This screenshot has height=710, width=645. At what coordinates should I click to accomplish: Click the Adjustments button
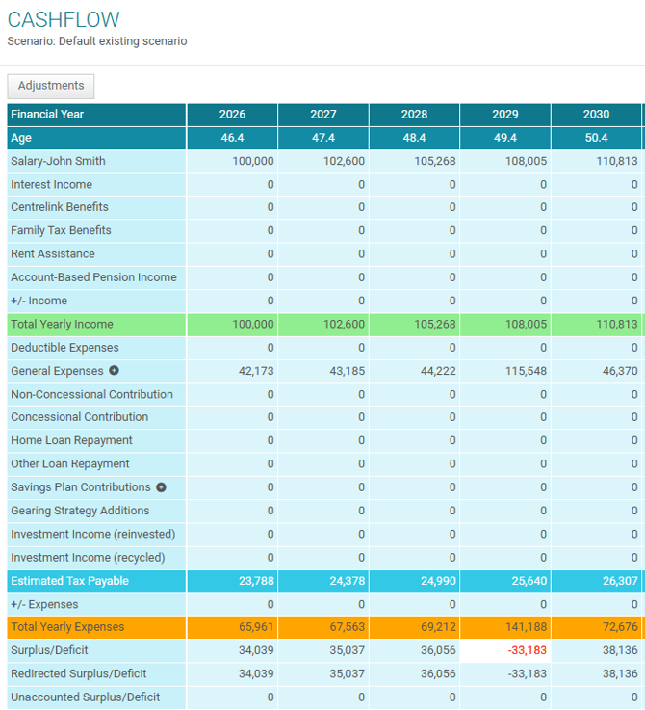coord(51,86)
